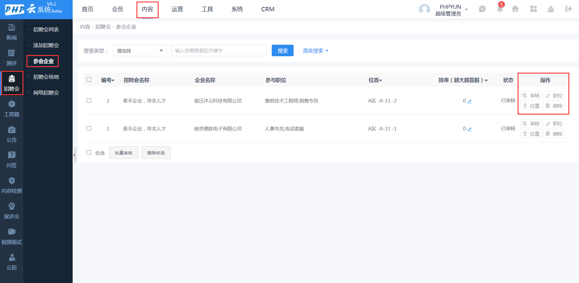This screenshot has height=283, width=579.
Task: Open the 公招 sidebar section
Action: click(12, 262)
